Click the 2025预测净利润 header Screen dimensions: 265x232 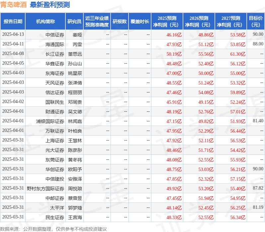click(167, 22)
